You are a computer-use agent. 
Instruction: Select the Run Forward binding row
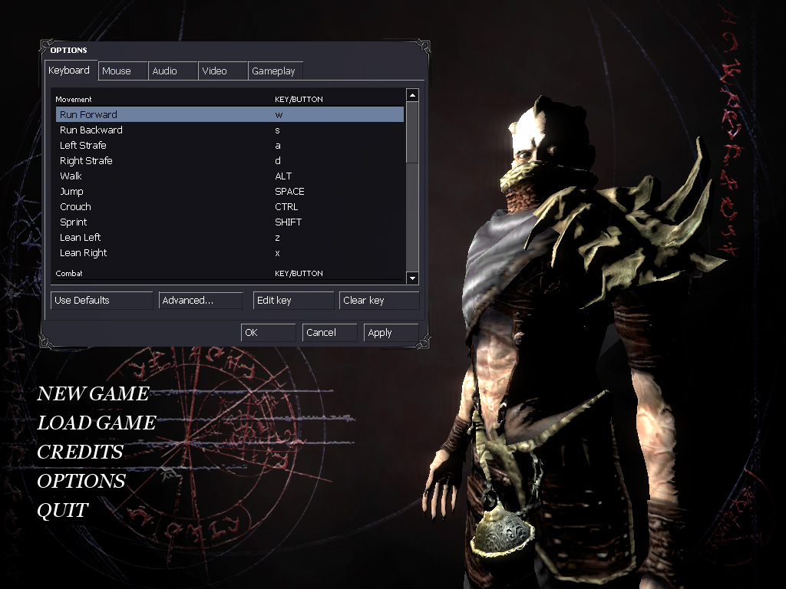coord(230,114)
